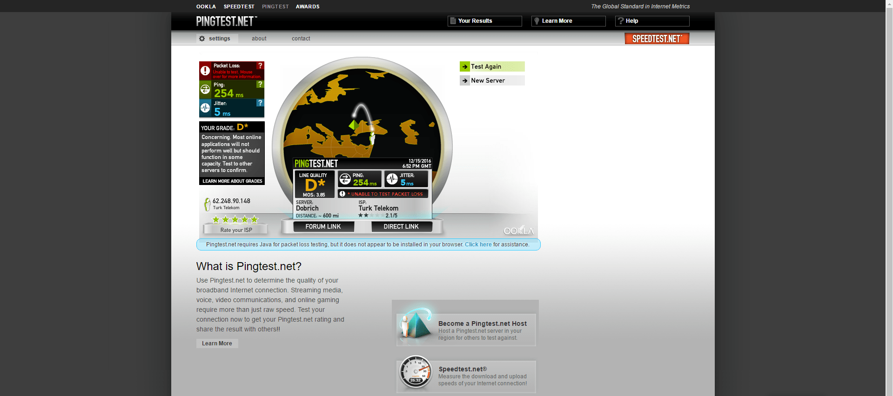
Task: Click the 254 ms ping value in left panel
Action: tap(228, 93)
